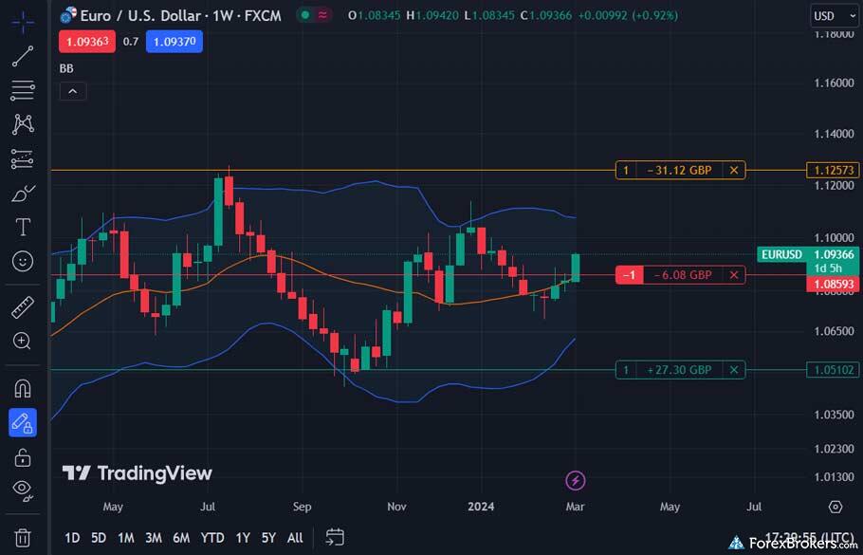Close the -31.12 GBP order line

[x=733, y=171]
